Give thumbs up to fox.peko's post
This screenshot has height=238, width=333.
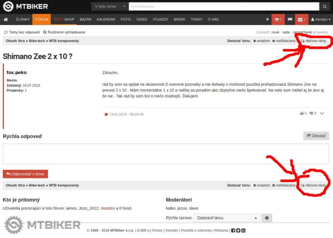303,114
